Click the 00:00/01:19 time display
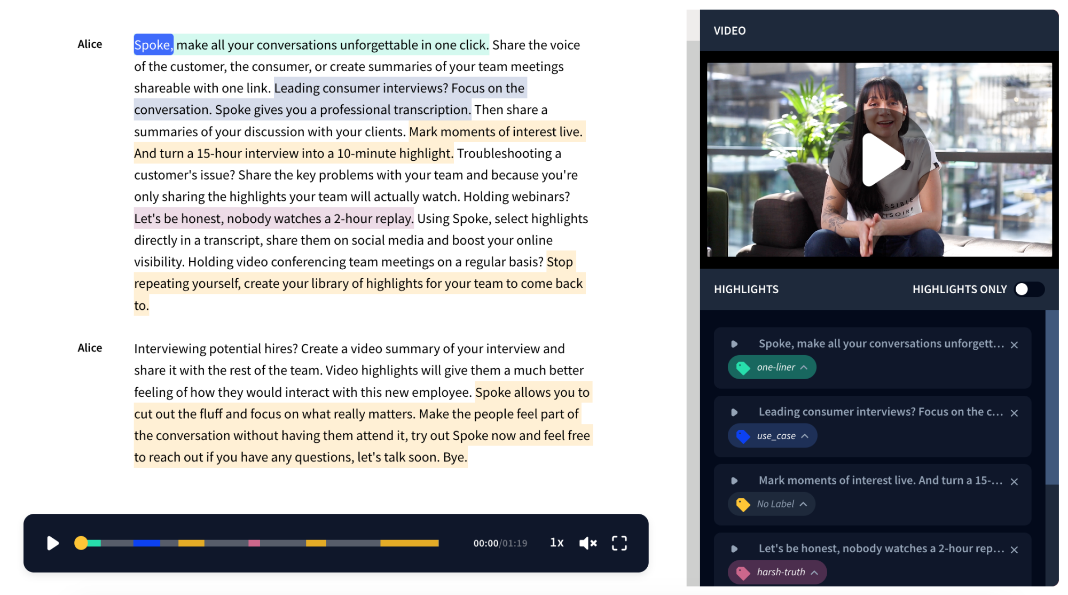This screenshot has height=595, width=1068. tap(500, 543)
